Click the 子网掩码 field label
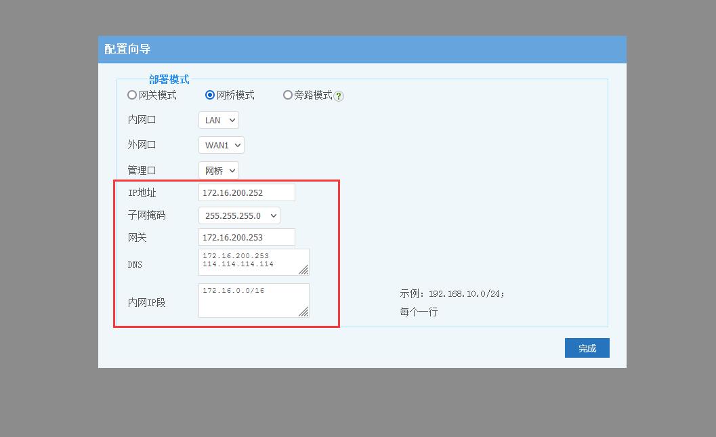716x437 pixels. point(146,215)
